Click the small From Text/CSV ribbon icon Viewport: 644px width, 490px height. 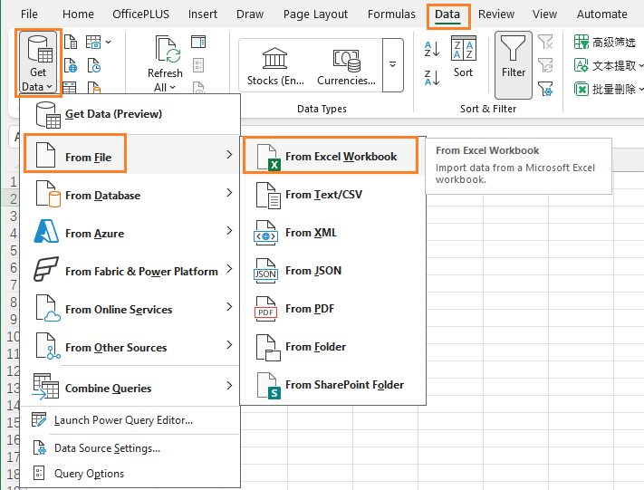[71, 42]
